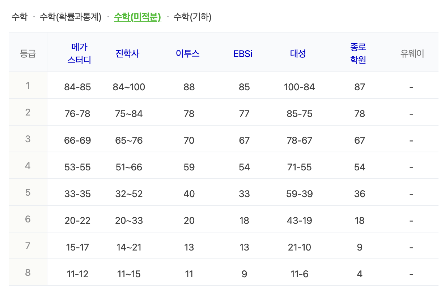Select the 수학(확률과통계) tab

[70, 17]
